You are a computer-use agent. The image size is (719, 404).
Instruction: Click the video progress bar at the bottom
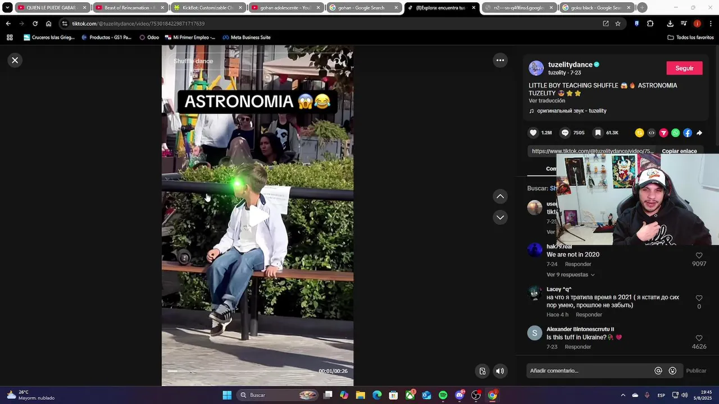coord(242,371)
